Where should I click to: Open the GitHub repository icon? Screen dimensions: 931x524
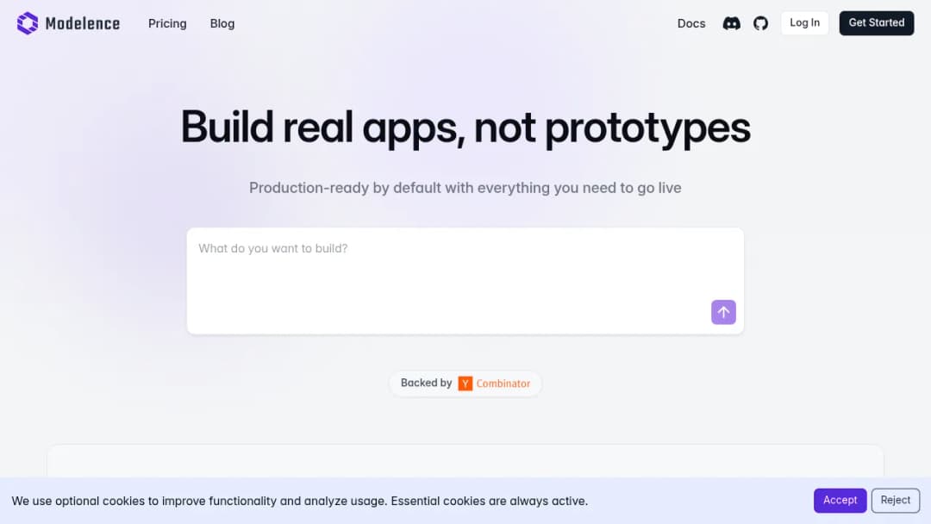point(760,23)
